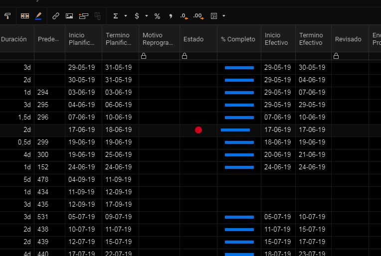Click progress bar in row with predecessor 531
The image size is (381, 256).
[x=239, y=217]
